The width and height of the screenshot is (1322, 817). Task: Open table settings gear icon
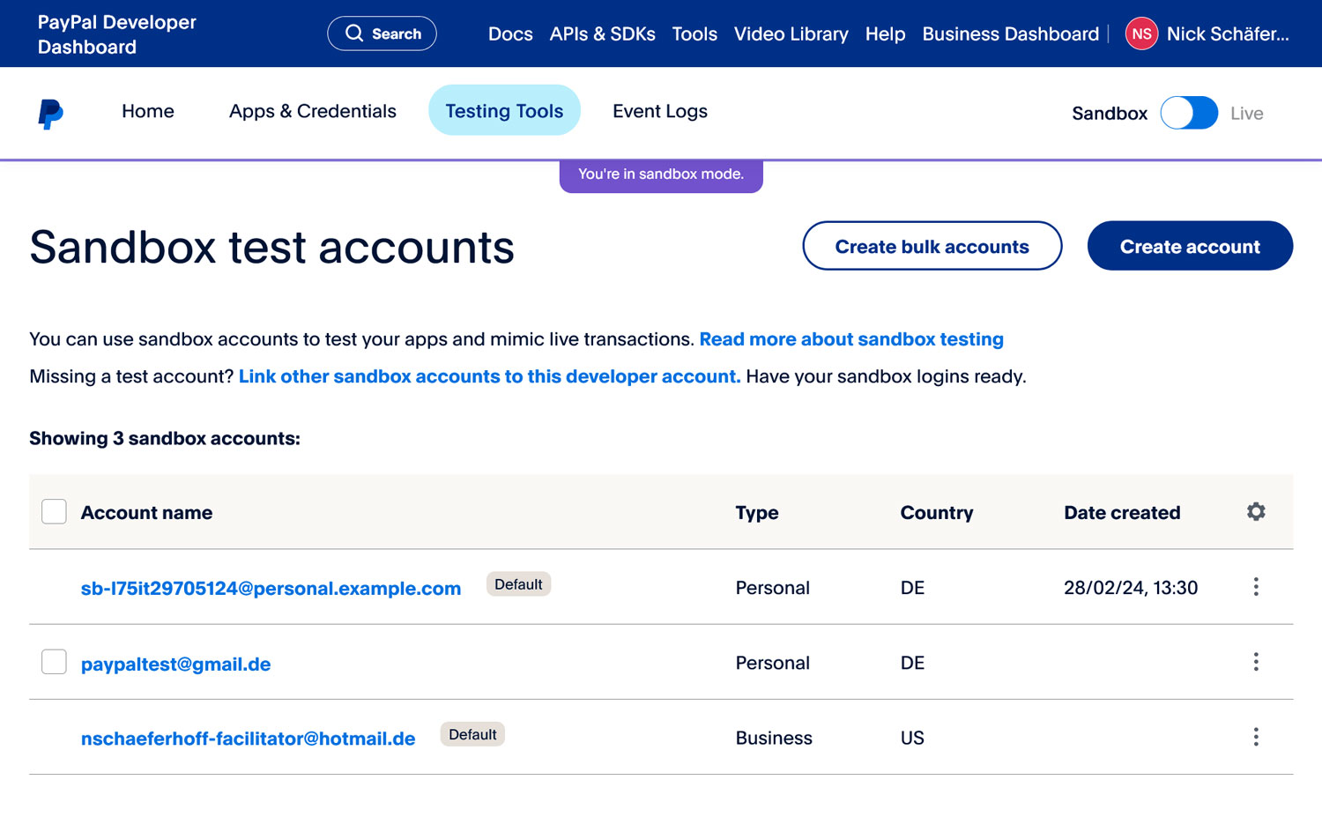coord(1256,511)
